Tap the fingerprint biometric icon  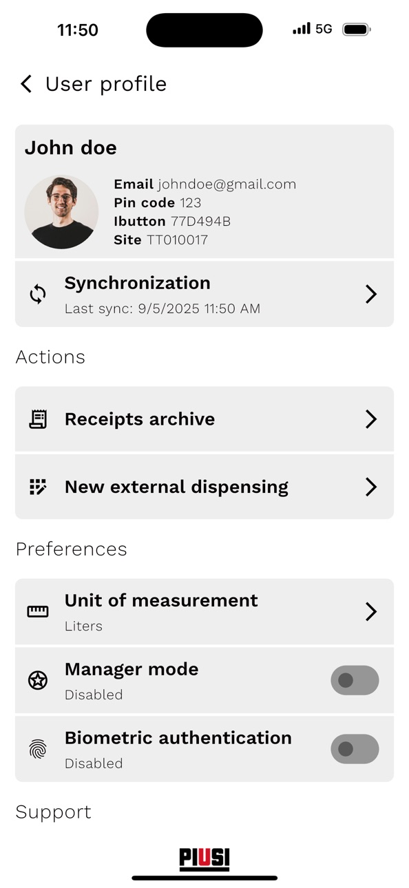[x=38, y=749]
